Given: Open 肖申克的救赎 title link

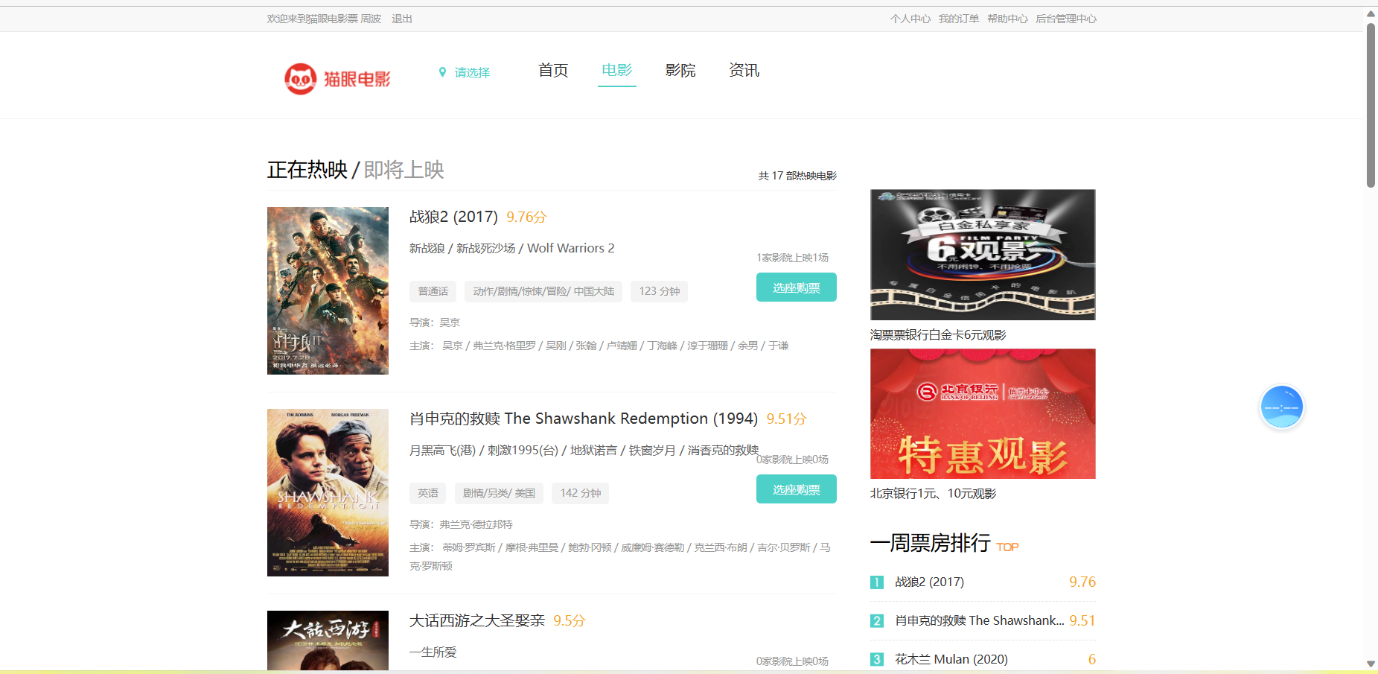Looking at the screenshot, I should (584, 419).
